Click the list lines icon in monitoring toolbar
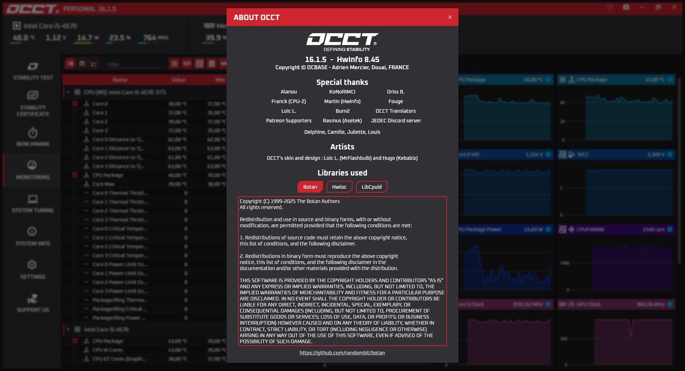 click(x=212, y=63)
